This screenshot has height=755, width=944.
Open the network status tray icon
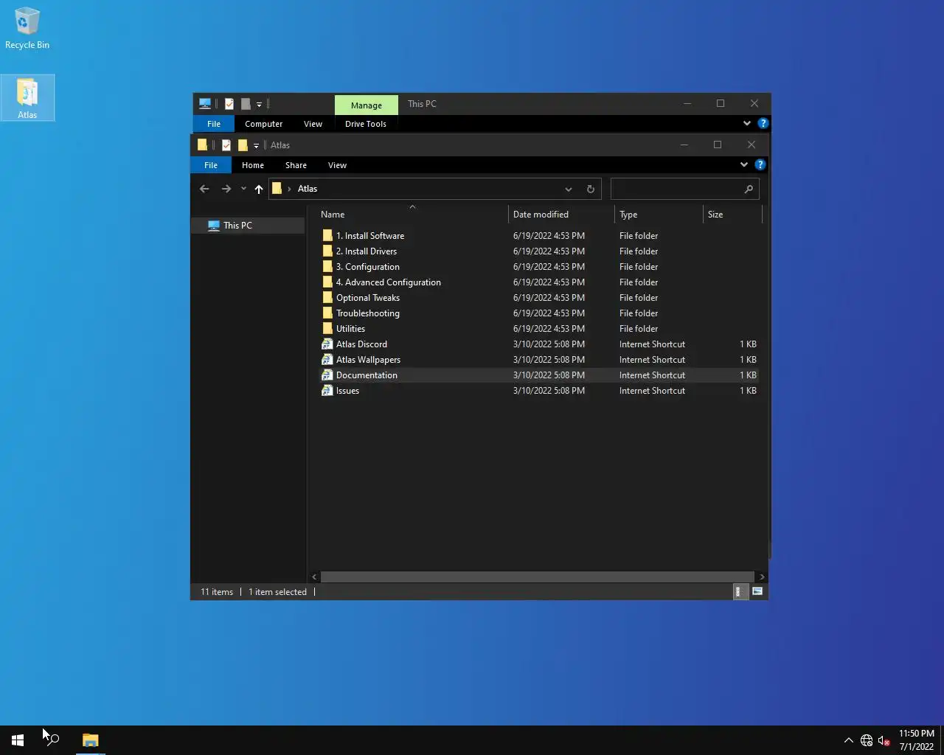pos(867,740)
